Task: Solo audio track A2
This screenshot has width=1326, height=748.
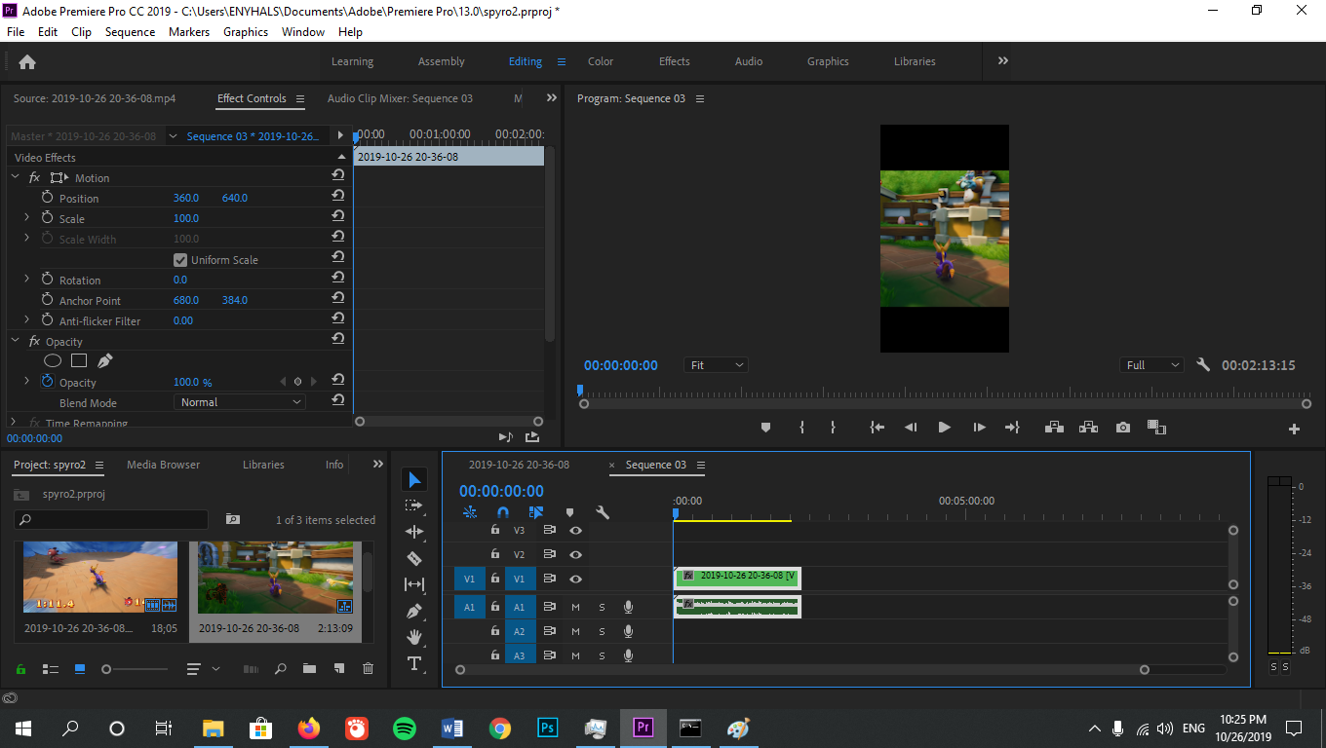Action: (602, 631)
